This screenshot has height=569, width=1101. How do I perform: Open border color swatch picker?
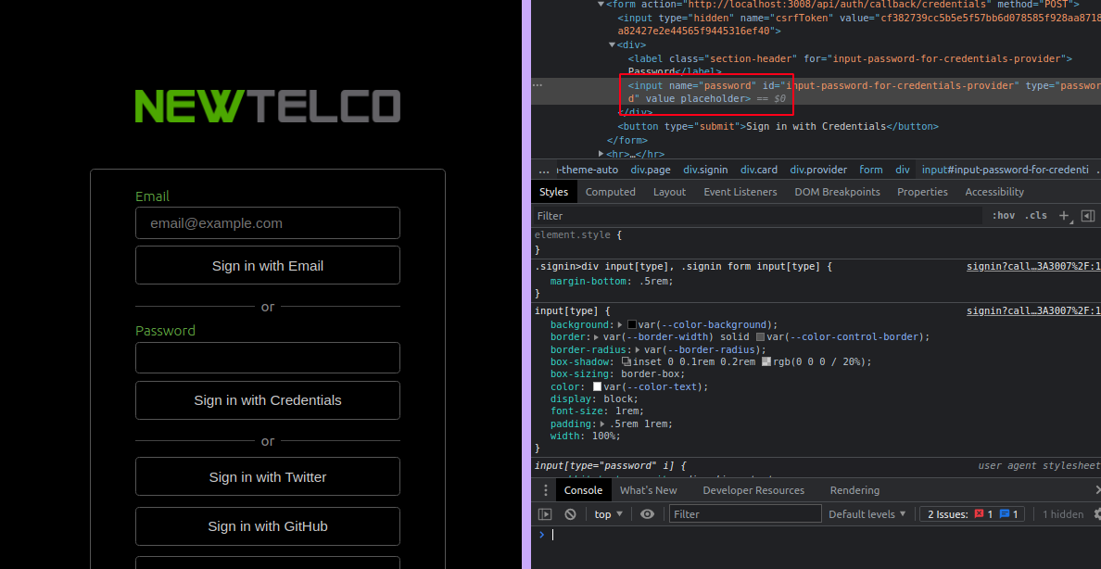761,337
